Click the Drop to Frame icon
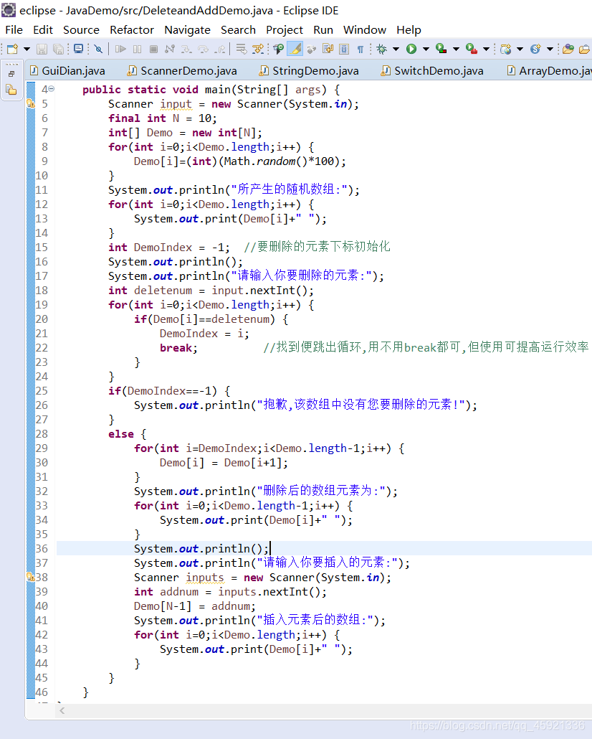 pos(241,49)
